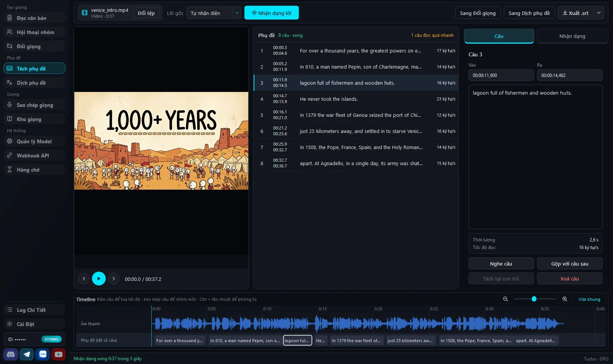
Task: Open Telegram icon in sidebar footer
Action: (27, 354)
